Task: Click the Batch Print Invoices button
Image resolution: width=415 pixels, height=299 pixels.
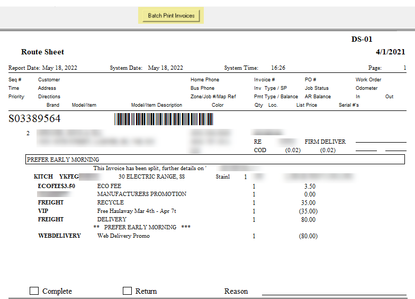Action: pyautogui.click(x=171, y=16)
